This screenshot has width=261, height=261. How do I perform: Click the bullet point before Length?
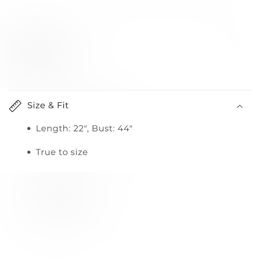(x=29, y=128)
